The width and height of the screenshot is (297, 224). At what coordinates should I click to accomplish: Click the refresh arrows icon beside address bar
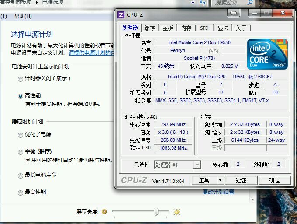point(203,3)
